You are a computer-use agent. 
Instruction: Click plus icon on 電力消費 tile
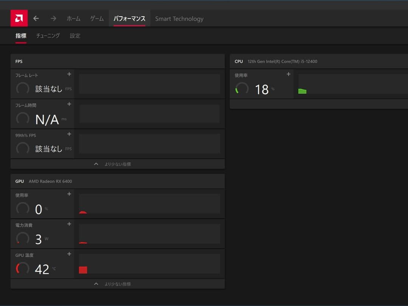pyautogui.click(x=69, y=224)
